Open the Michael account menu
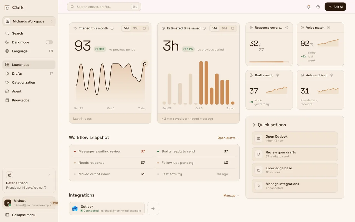This screenshot has width=355, height=222. click(29, 203)
